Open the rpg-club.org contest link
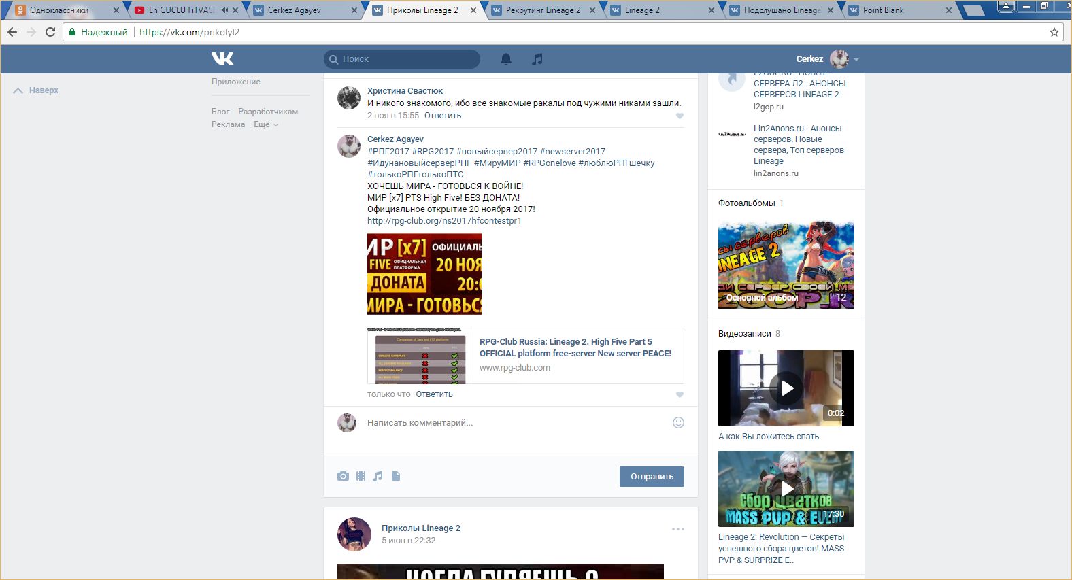 click(444, 221)
